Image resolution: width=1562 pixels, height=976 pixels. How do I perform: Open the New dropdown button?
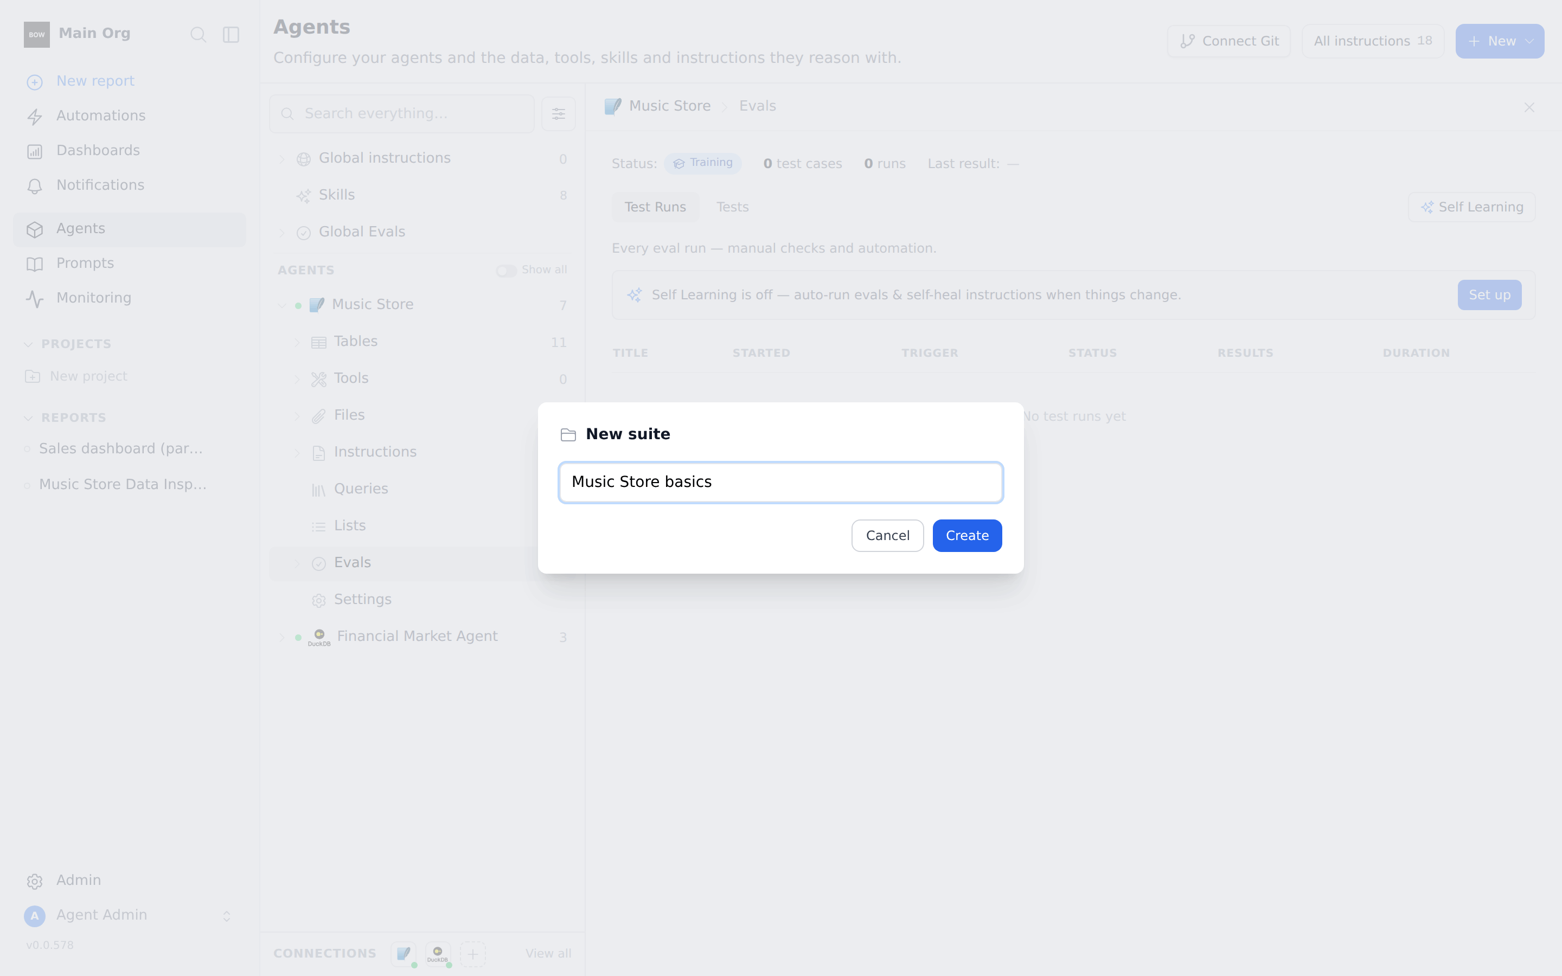pyautogui.click(x=1500, y=41)
